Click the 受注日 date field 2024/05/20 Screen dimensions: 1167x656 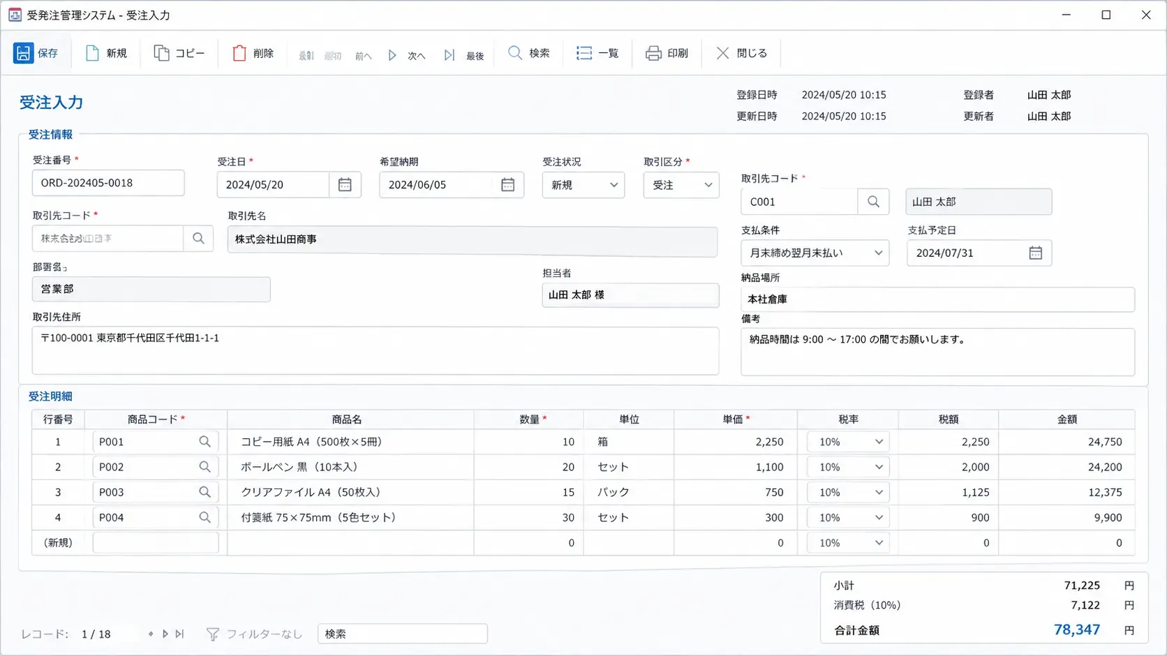pos(274,185)
